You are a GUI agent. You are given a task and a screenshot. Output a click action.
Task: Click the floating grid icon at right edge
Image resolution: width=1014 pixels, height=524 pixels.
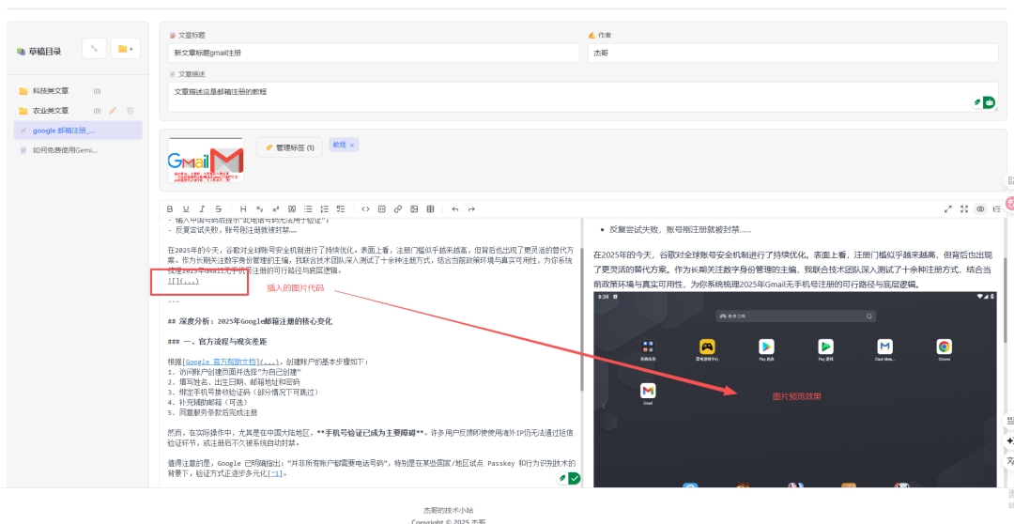click(1009, 180)
